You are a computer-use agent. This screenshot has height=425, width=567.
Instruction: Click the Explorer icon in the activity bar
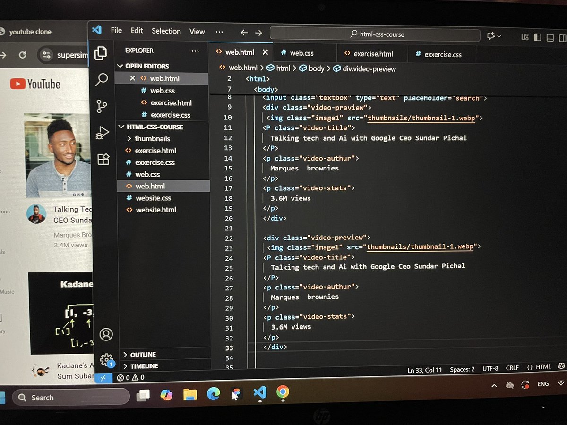[101, 53]
